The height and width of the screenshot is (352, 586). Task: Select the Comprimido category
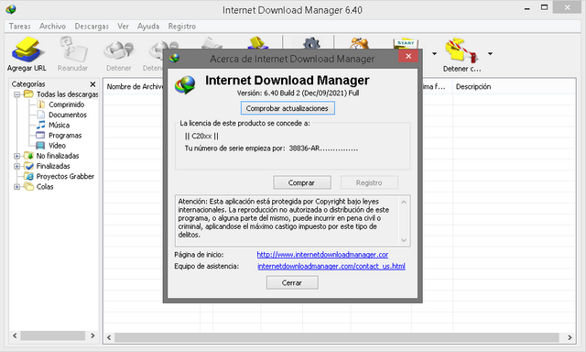tap(66, 104)
